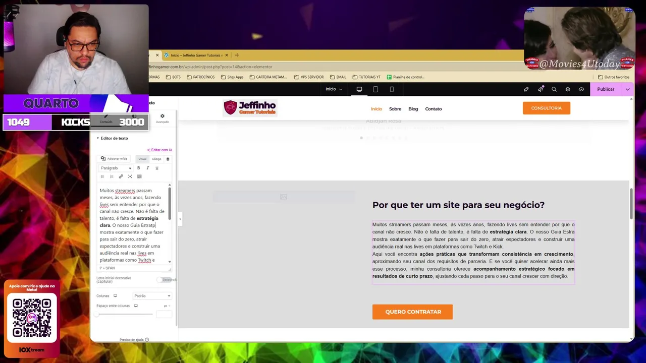The height and width of the screenshot is (363, 646).
Task: Toggle the editor toolbar kitchen sink
Action: tap(139, 176)
